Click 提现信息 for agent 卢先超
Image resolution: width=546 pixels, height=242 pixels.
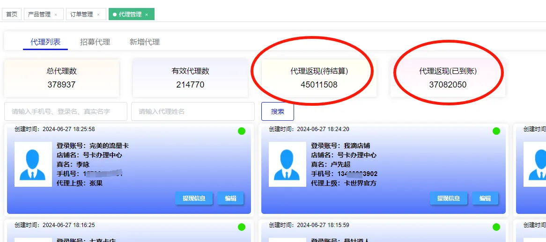point(448,198)
